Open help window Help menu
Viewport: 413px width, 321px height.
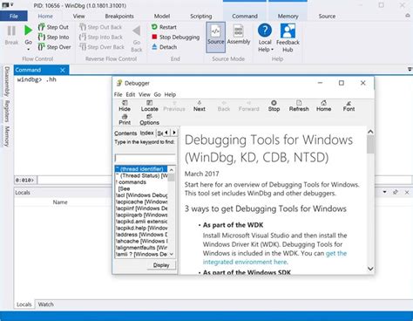click(x=170, y=94)
